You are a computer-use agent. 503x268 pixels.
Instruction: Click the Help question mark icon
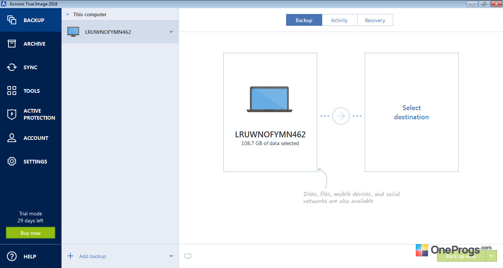(x=12, y=256)
